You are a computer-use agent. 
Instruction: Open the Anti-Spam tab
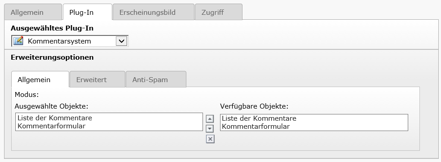tap(150, 79)
